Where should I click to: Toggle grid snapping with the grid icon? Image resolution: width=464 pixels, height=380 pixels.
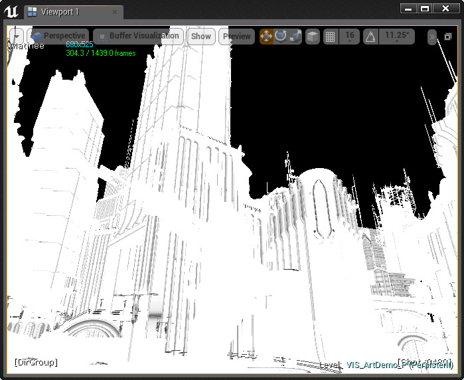pyautogui.click(x=330, y=37)
